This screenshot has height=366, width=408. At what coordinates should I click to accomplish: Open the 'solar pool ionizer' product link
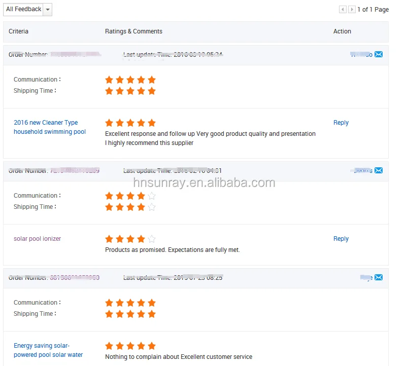pyautogui.click(x=37, y=239)
